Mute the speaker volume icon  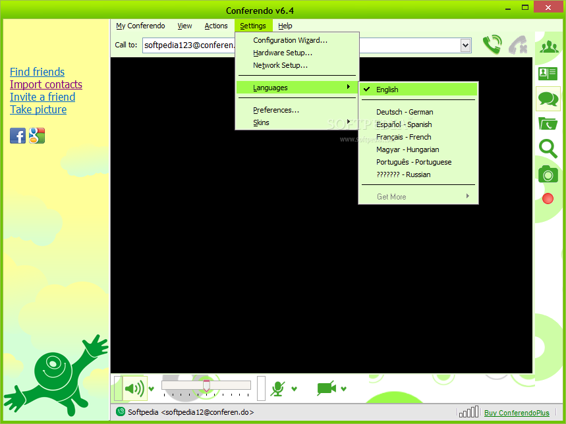134,388
